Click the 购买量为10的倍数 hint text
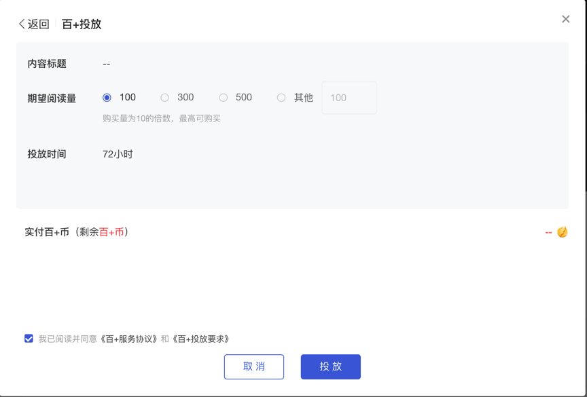Screen dimensions: 587x397 (x=162, y=119)
